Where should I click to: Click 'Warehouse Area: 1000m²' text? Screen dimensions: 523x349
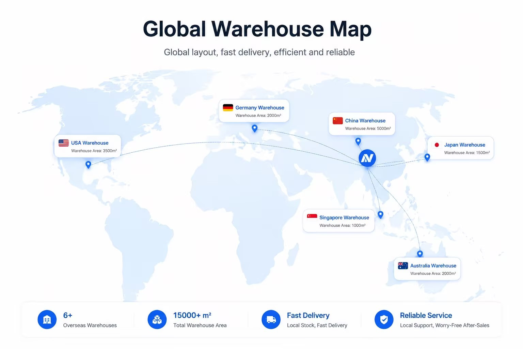pos(342,225)
